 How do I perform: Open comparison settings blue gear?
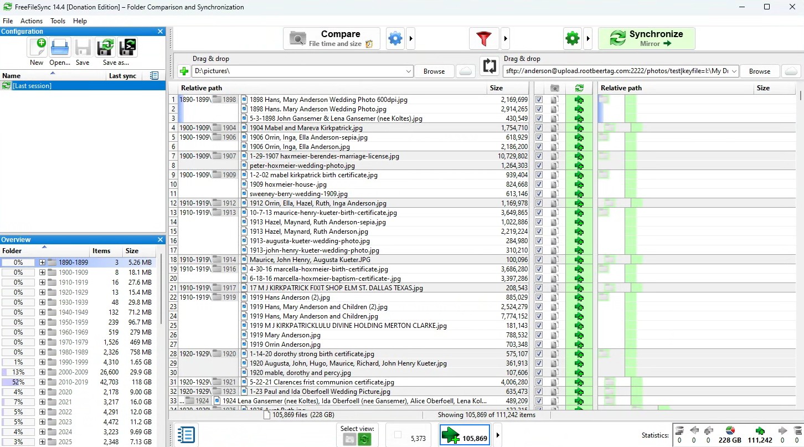point(395,39)
